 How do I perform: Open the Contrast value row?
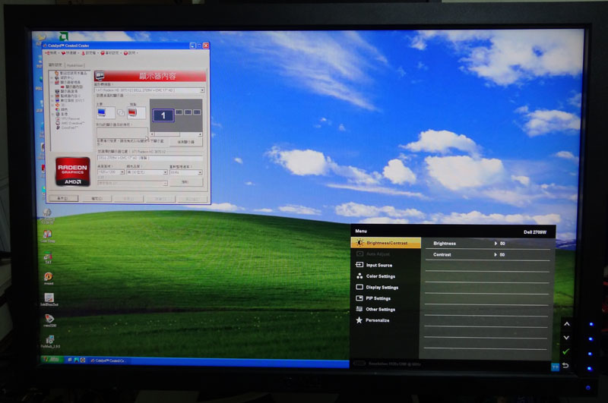487,255
